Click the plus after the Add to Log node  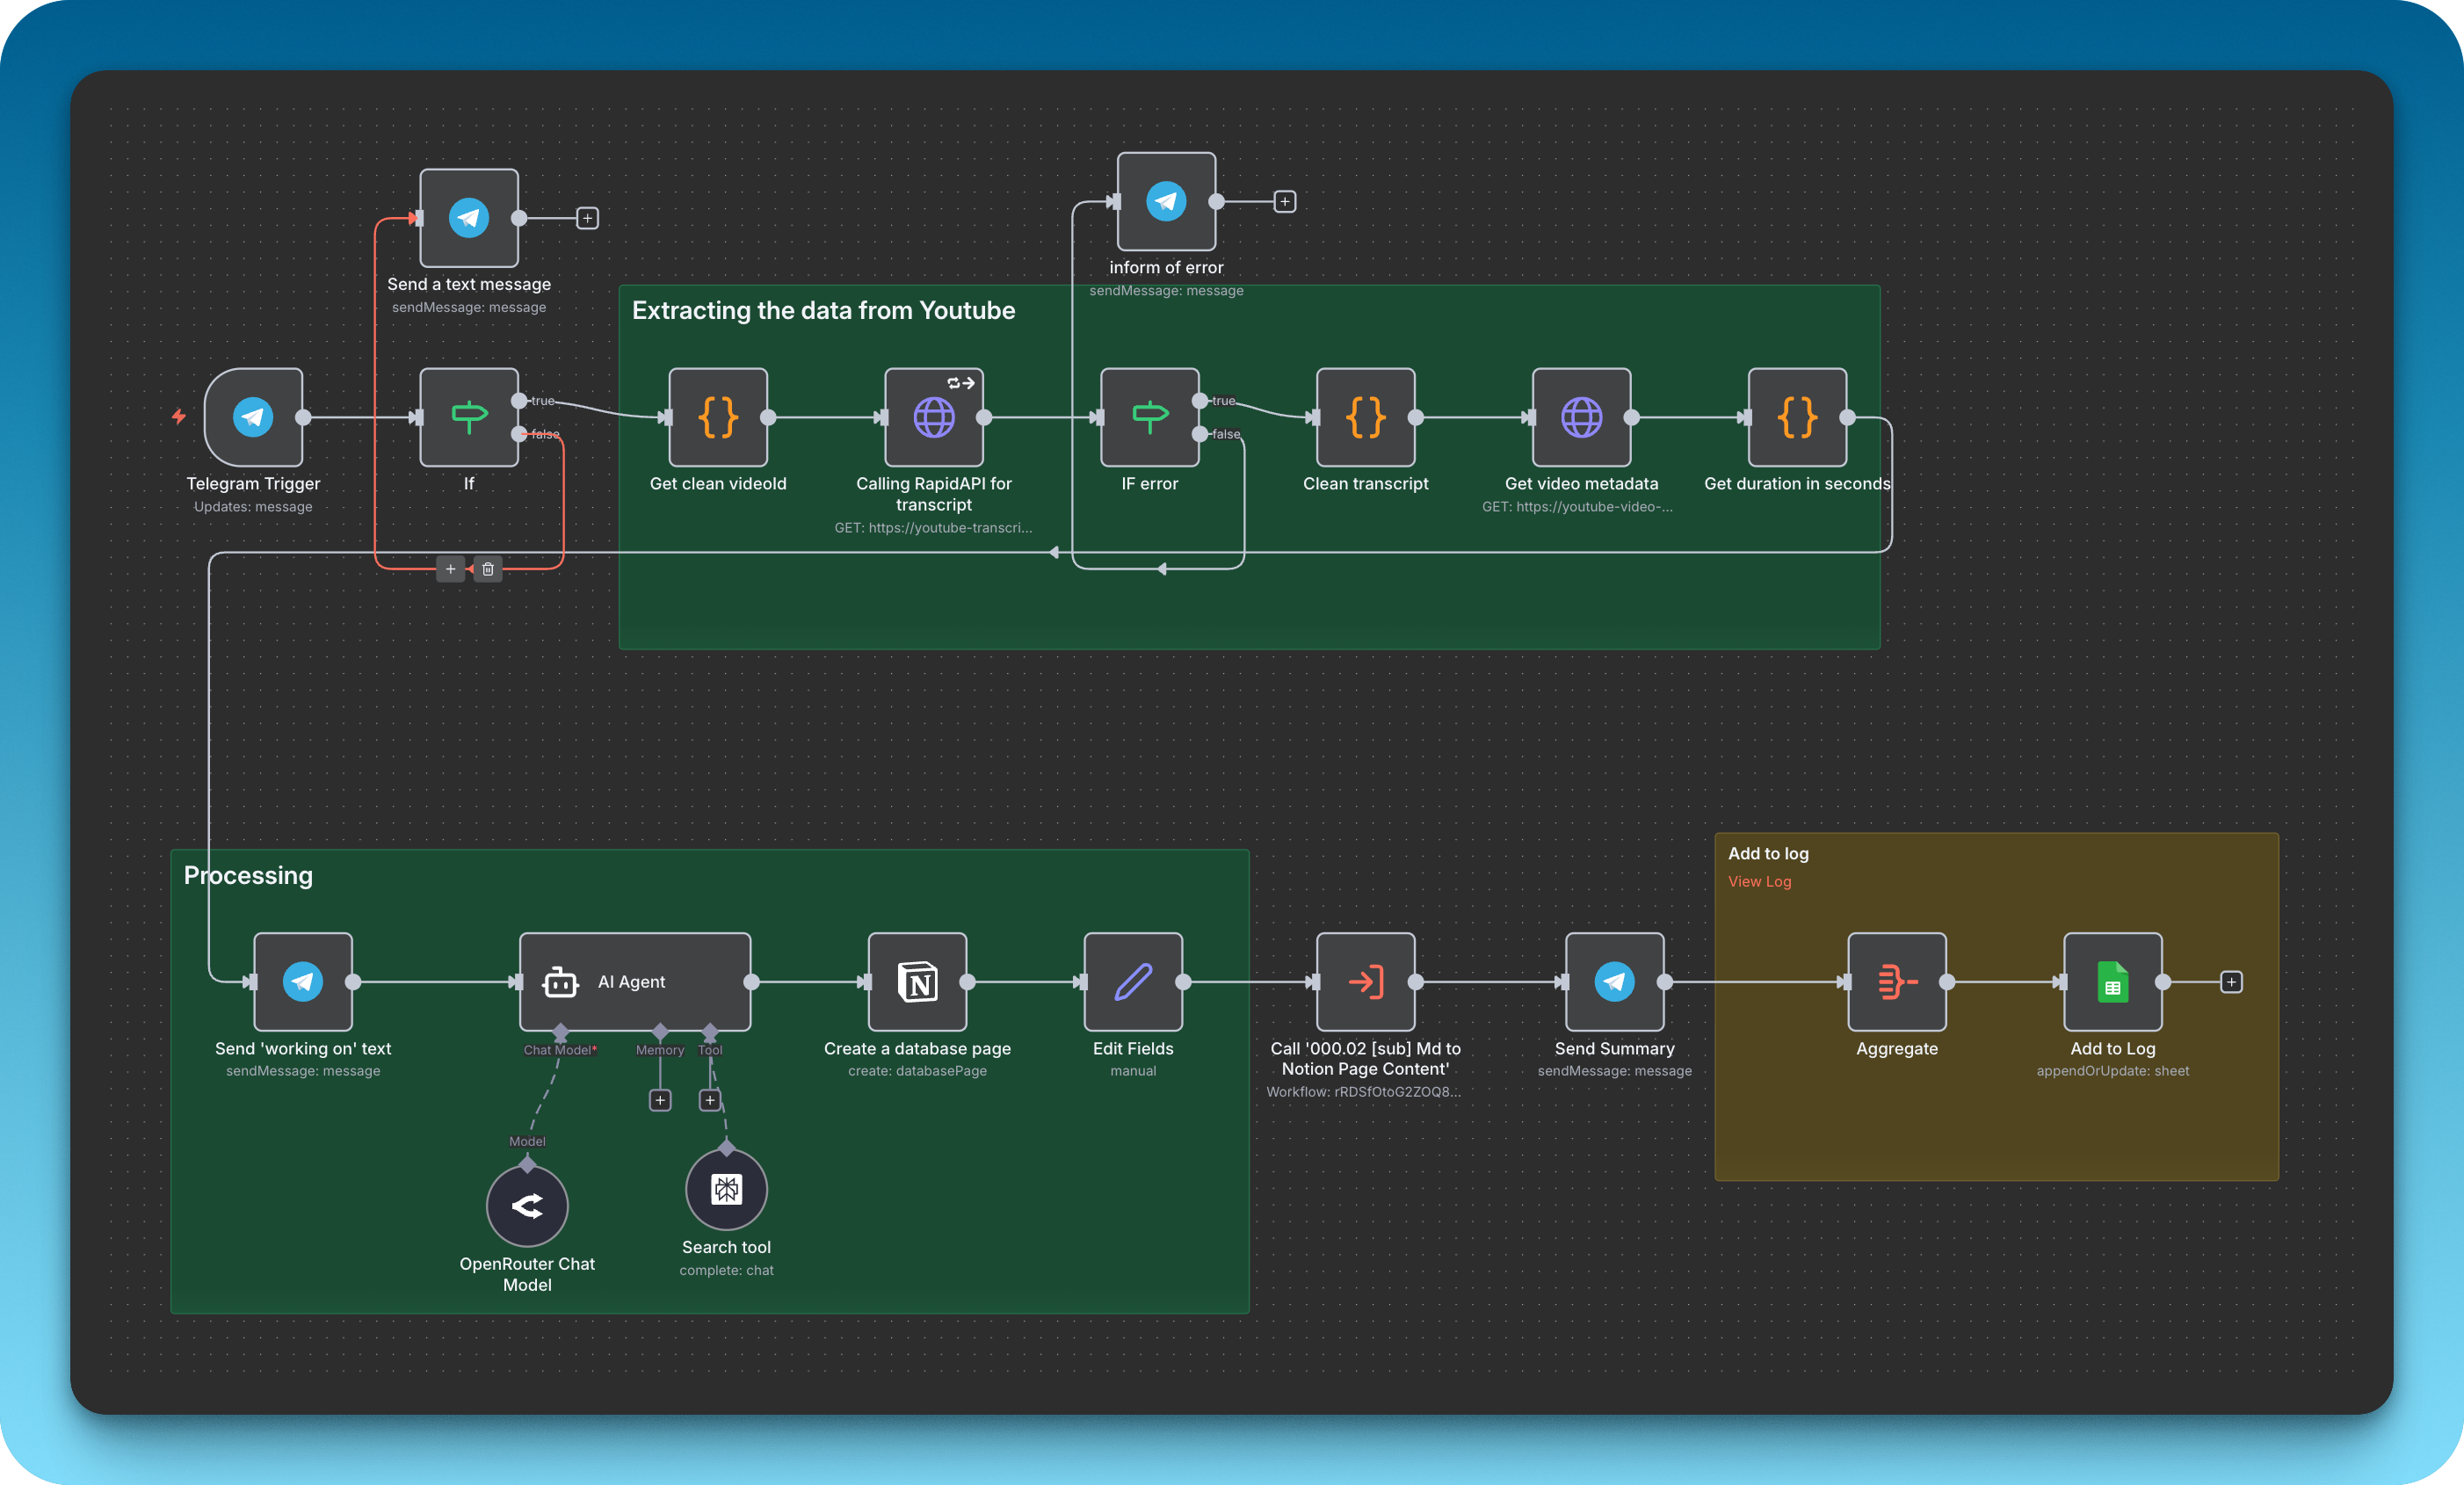tap(2231, 981)
